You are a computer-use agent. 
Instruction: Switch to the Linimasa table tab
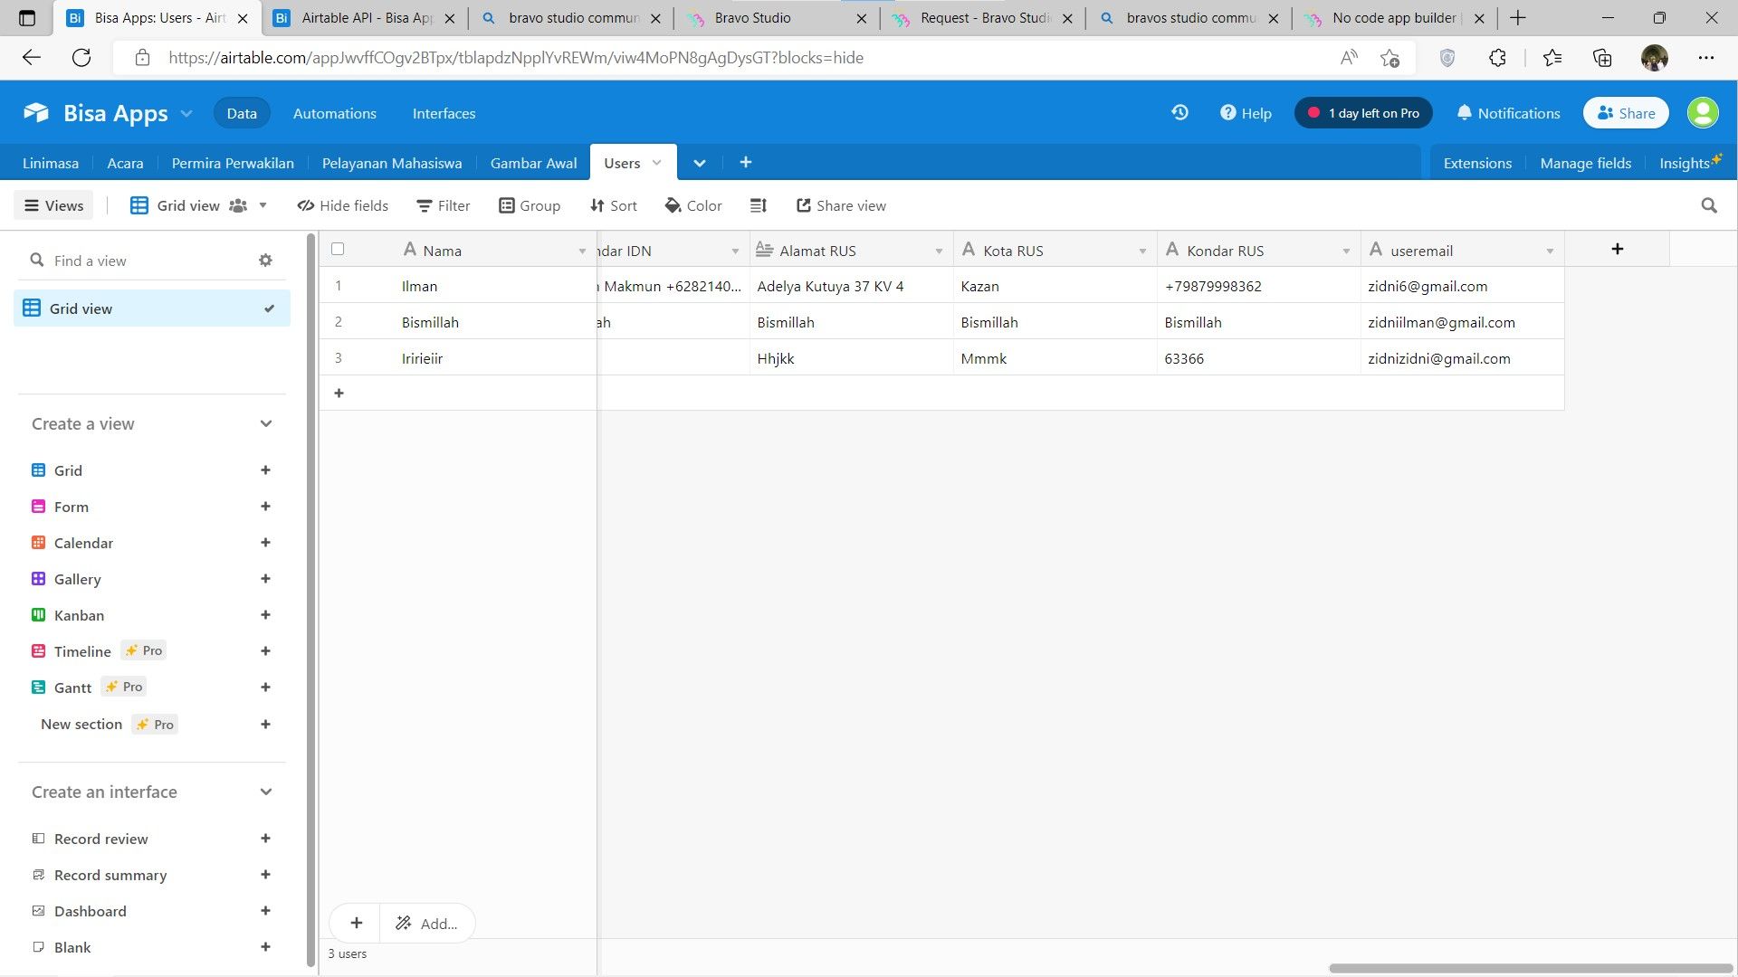click(x=51, y=163)
